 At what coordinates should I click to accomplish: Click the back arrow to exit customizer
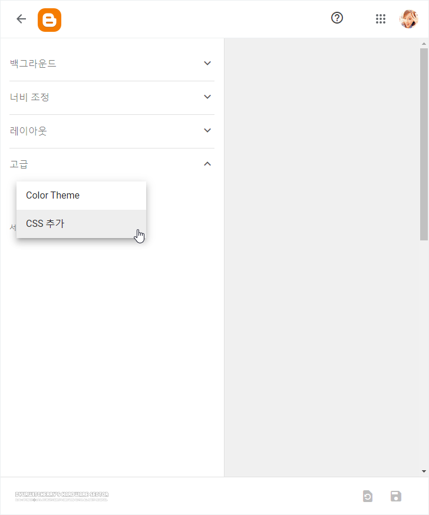pyautogui.click(x=21, y=18)
